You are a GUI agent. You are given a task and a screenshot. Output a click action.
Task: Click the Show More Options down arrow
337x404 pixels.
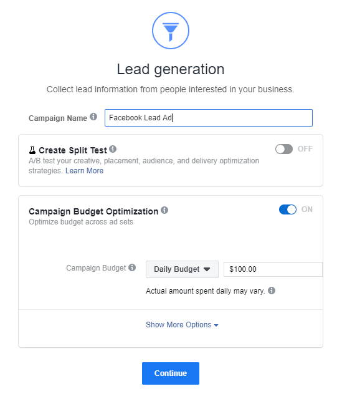tap(216, 325)
